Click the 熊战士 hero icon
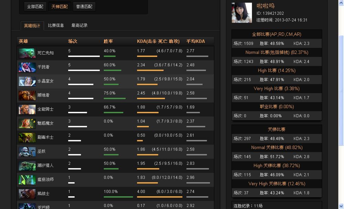This screenshot has height=209, width=344. pyautogui.click(x=27, y=194)
